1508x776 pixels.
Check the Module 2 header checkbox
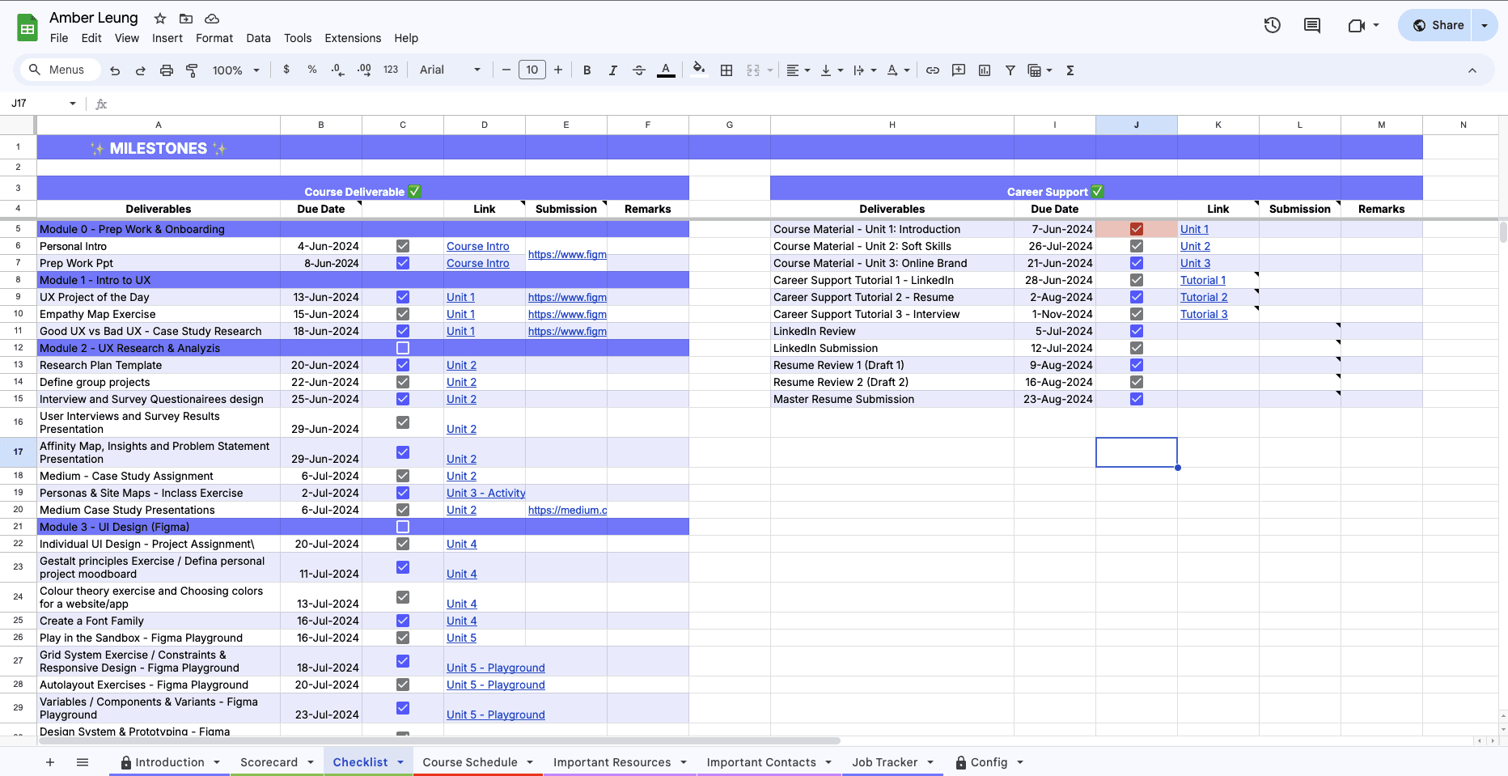coord(402,347)
